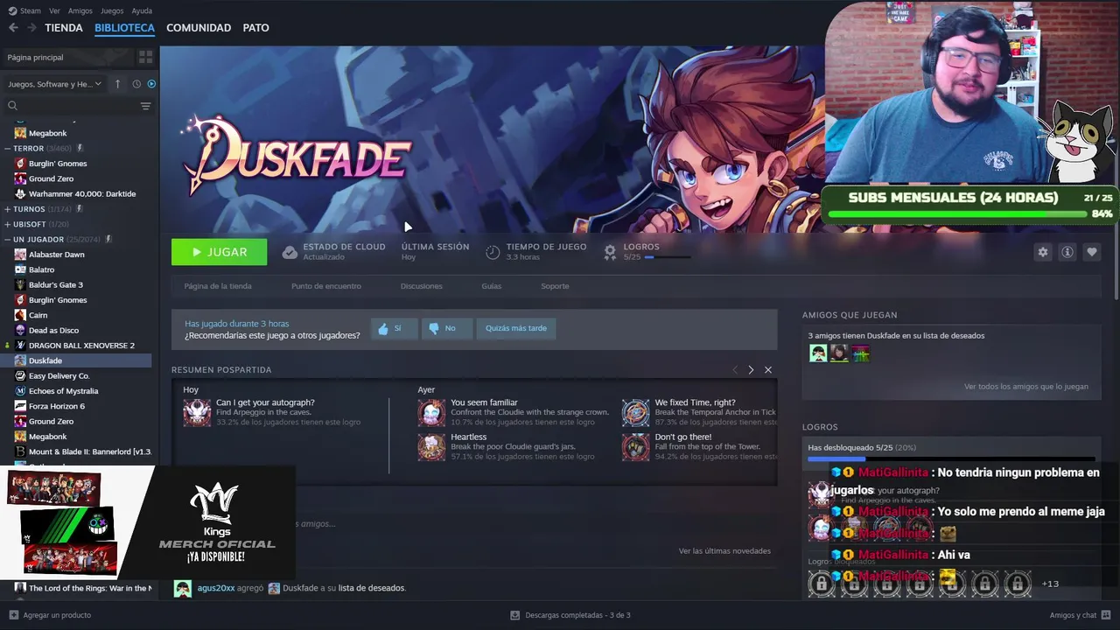This screenshot has height=630, width=1120.
Task: Click Ver todos los amigos que lo juegan
Action: 1026,387
